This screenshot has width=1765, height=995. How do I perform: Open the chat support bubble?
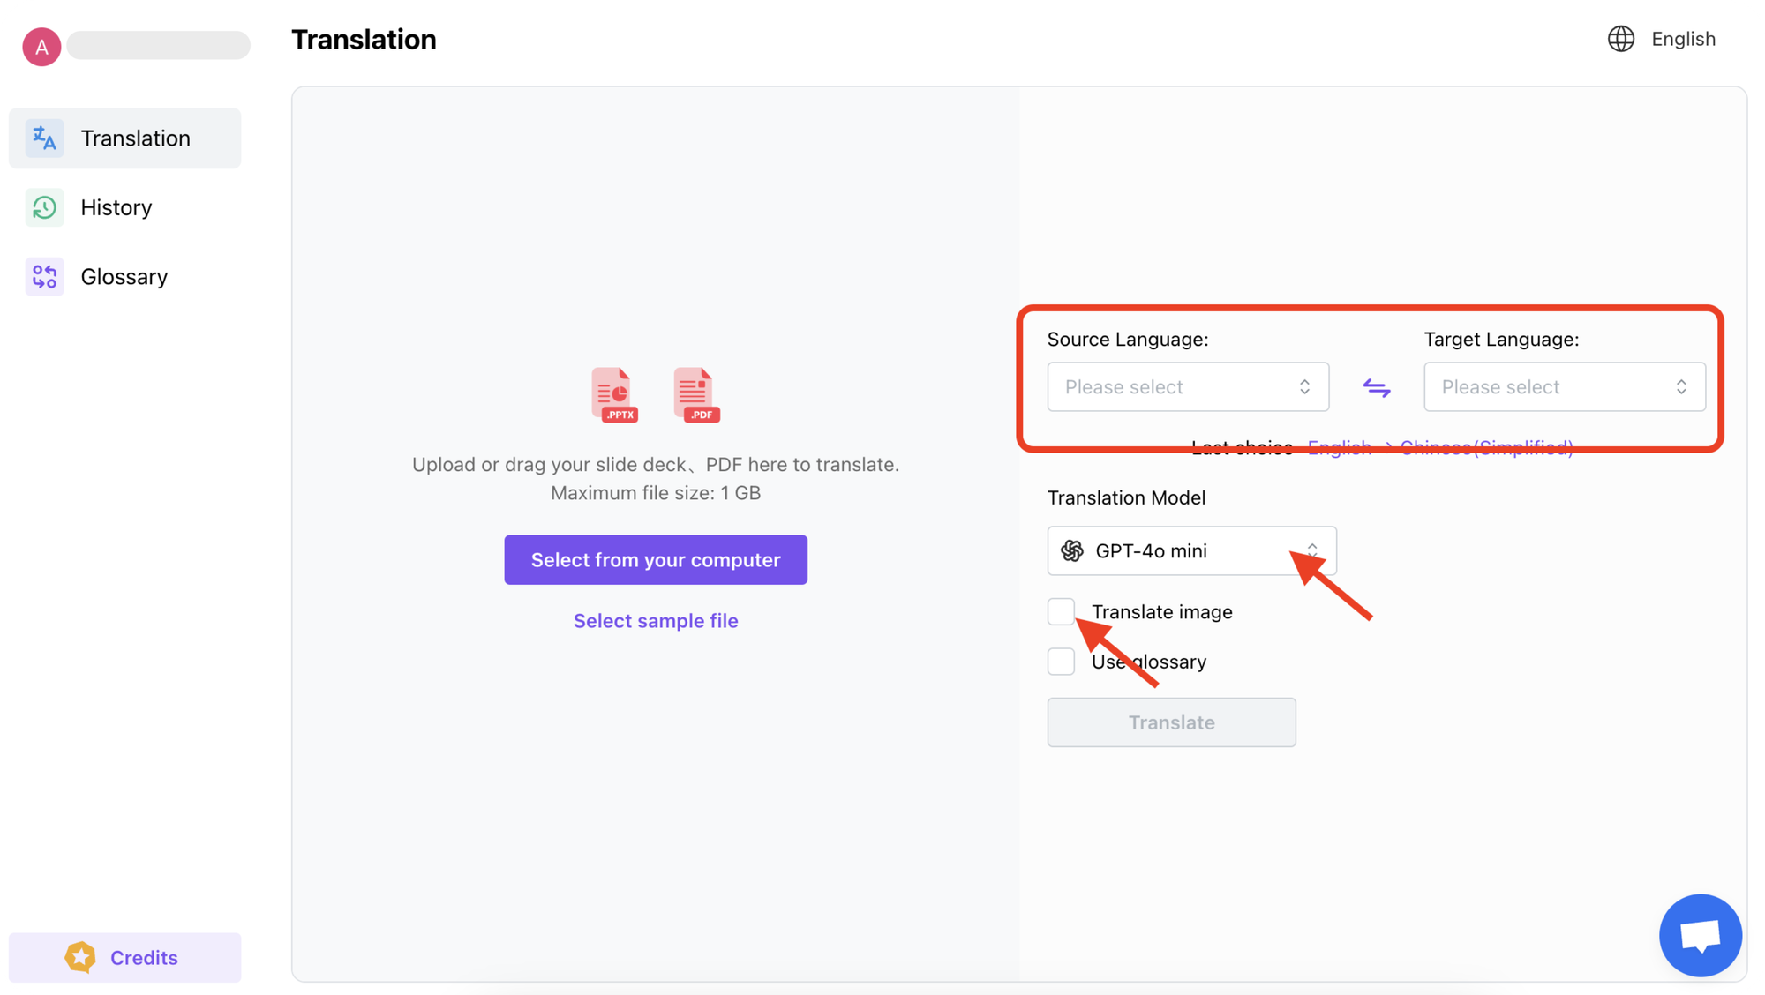(1700, 935)
